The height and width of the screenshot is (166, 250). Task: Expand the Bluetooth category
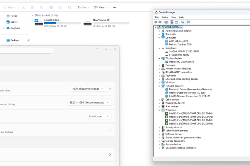pyautogui.click(x=159, y=34)
